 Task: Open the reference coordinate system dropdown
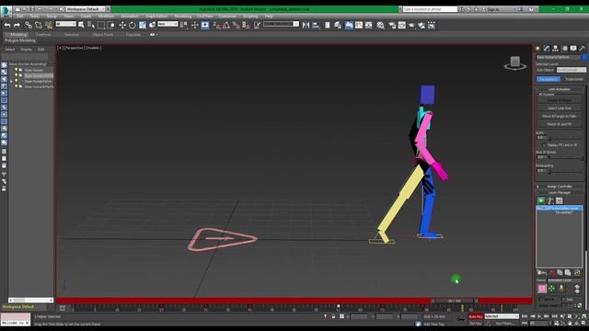point(167,24)
